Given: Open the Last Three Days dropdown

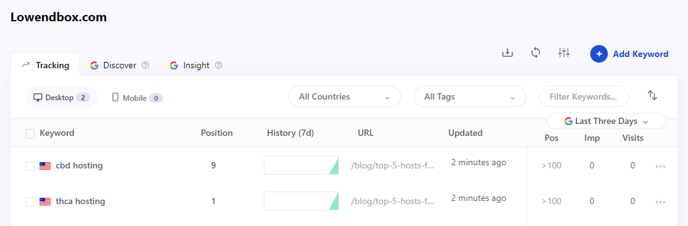Looking at the screenshot, I should pos(607,121).
